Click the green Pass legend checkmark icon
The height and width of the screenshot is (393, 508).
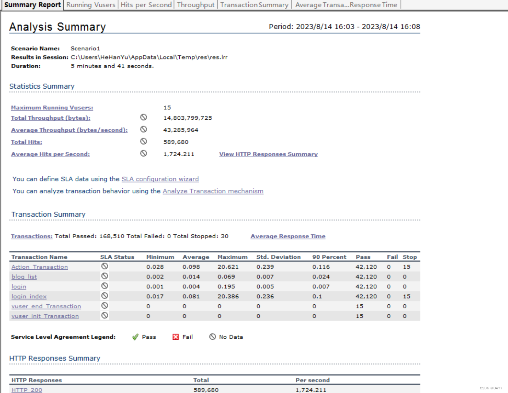135,337
